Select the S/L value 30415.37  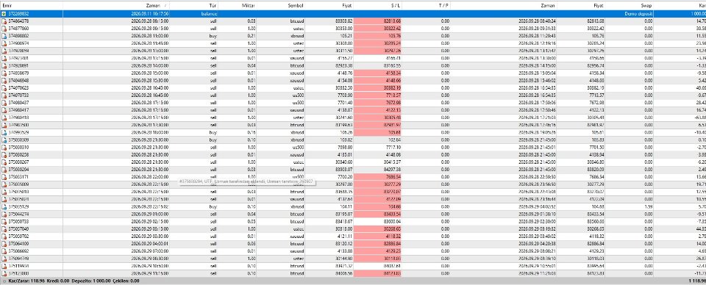(x=392, y=162)
